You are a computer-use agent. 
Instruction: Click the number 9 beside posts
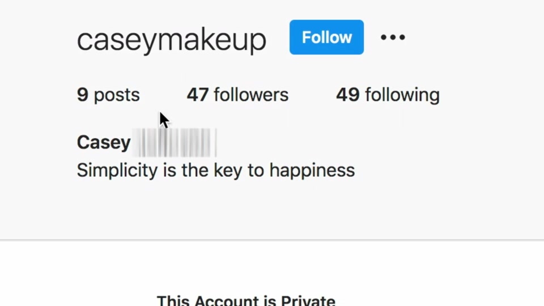pyautogui.click(x=83, y=95)
